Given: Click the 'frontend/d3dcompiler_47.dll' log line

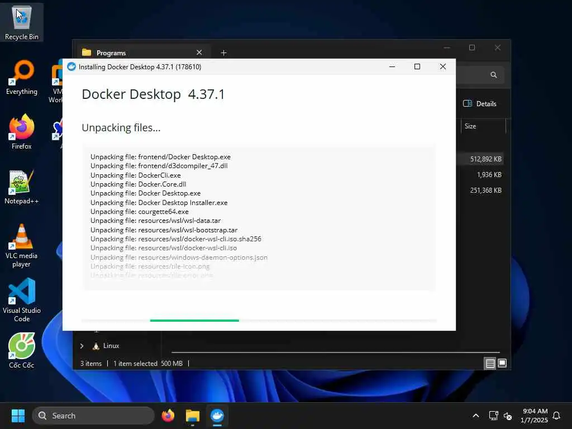Looking at the screenshot, I should click(159, 166).
